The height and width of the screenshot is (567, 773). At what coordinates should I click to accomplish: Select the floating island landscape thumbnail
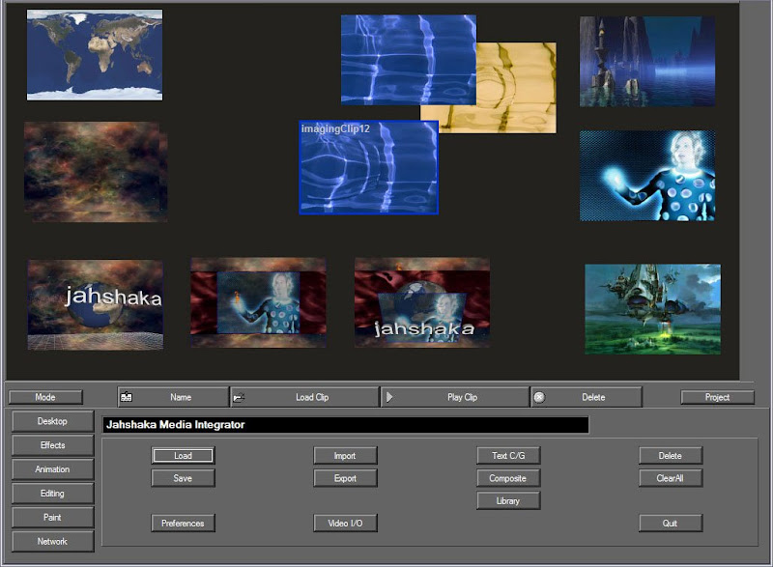coord(652,308)
